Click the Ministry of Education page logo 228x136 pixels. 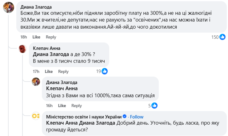click(36, 116)
